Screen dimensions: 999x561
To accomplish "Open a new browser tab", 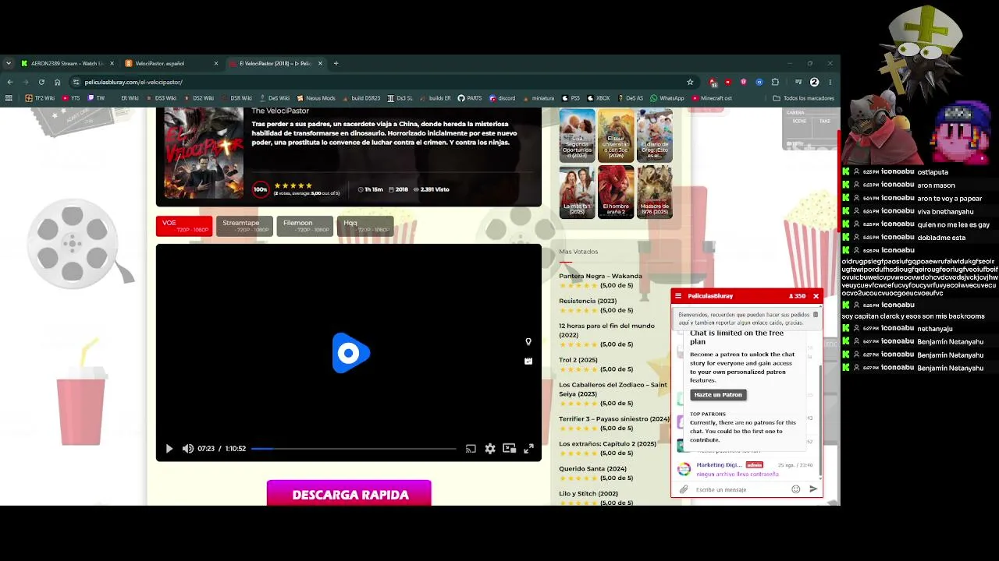I will click(336, 63).
